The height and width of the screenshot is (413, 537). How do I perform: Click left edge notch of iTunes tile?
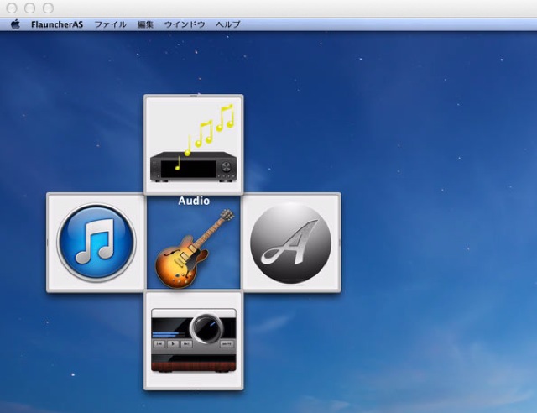(x=47, y=243)
